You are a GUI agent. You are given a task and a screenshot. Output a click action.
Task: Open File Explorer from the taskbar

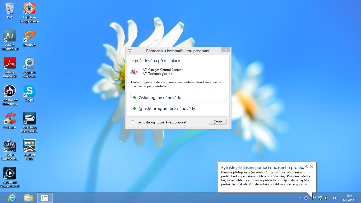pos(29,198)
